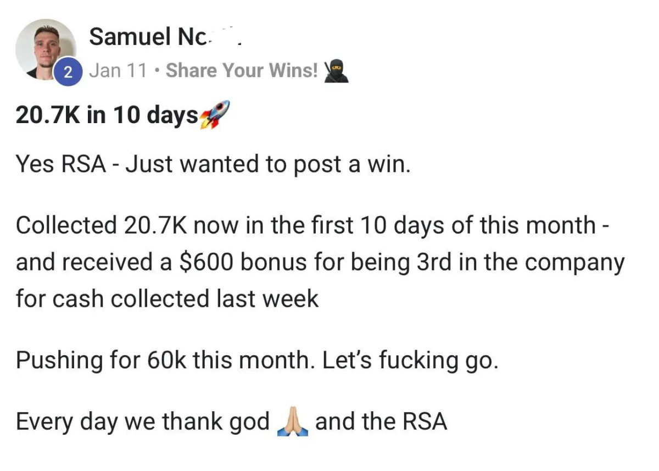Screen dimensions: 659x471
Task: Click the ninja emoji after Share Your Wins
Action: click(336, 71)
